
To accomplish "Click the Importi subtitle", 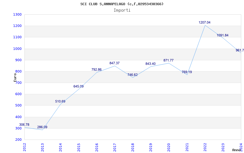I will coord(122,10).
